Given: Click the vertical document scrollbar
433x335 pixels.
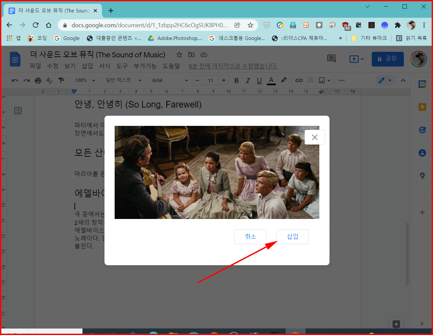Looking at the screenshot, I should [407, 254].
